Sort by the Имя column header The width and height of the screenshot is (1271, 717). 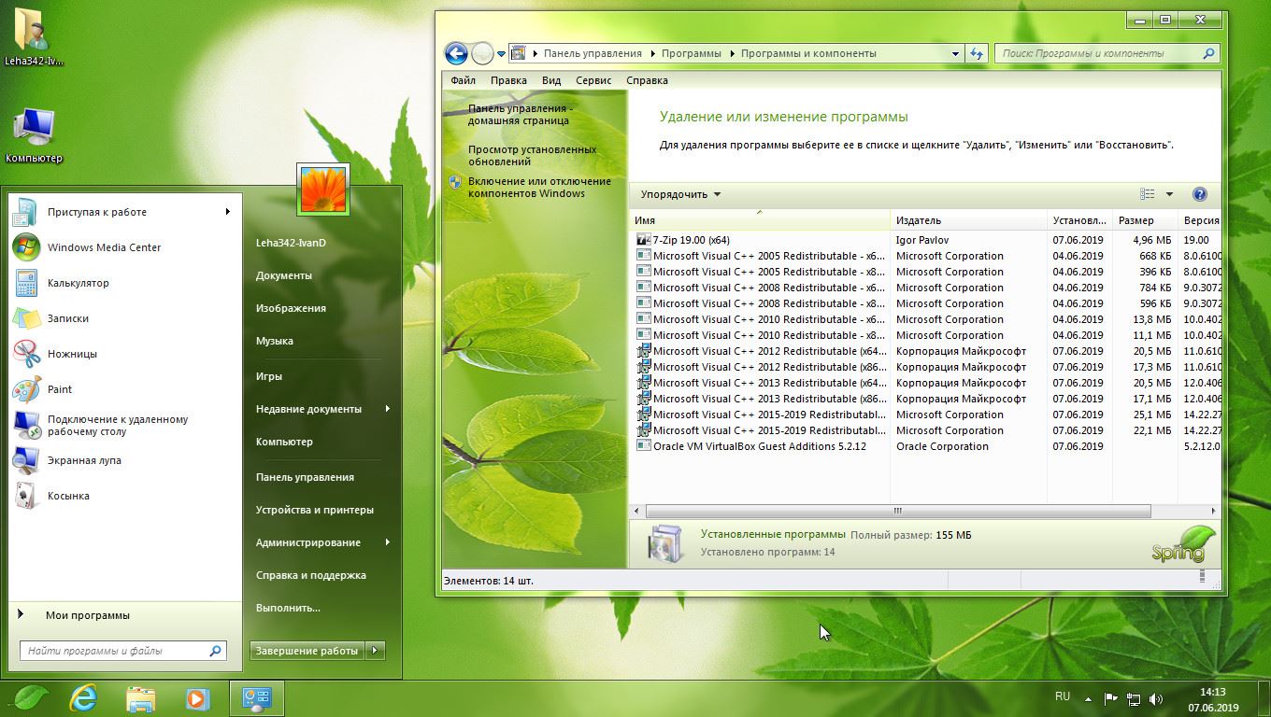pyautogui.click(x=760, y=220)
